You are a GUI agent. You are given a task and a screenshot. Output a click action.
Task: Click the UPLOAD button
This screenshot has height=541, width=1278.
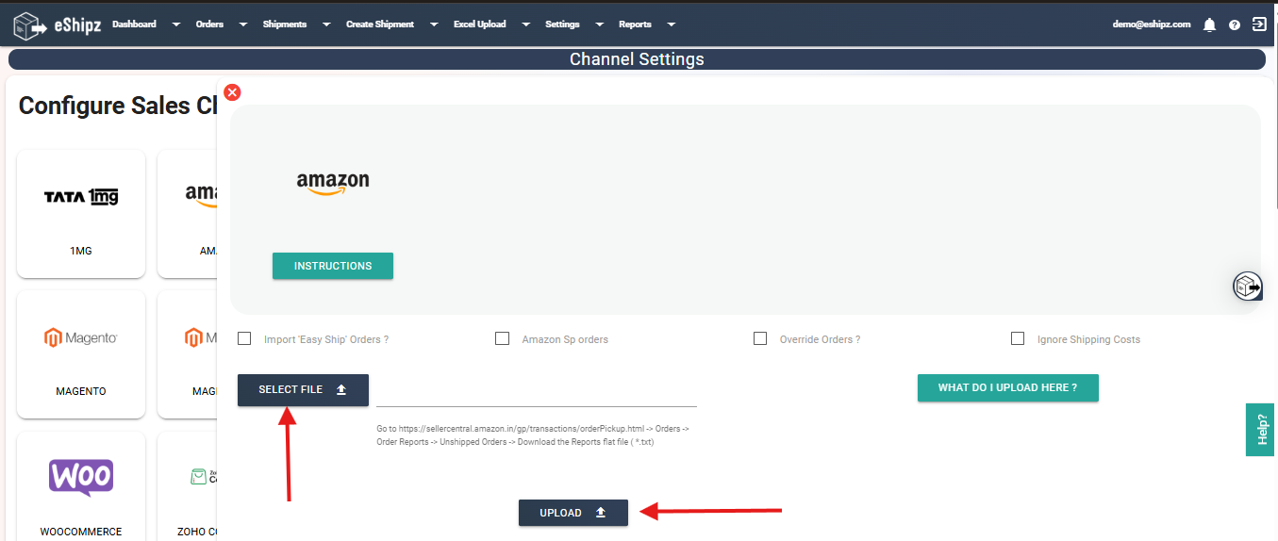[573, 513]
